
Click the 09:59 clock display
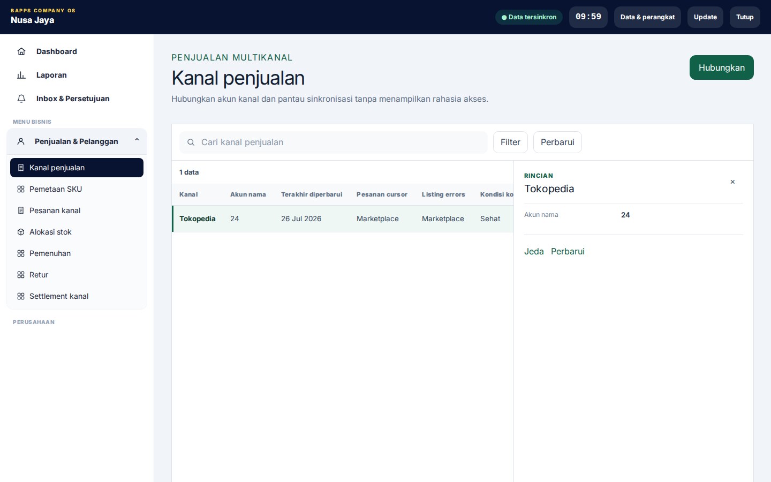[588, 17]
